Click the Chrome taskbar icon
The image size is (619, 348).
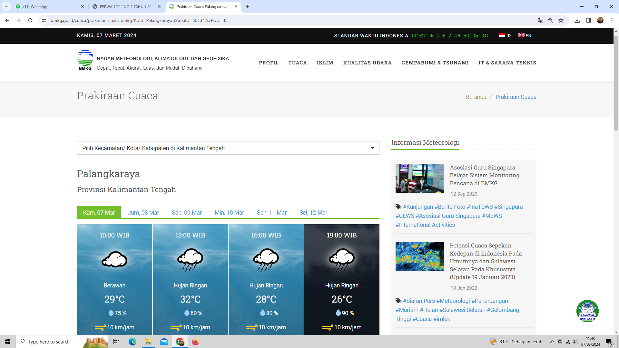coord(180,342)
